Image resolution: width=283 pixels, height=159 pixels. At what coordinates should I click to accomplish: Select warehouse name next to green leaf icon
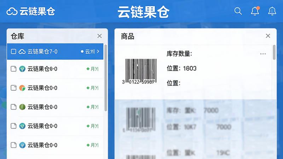42,107
